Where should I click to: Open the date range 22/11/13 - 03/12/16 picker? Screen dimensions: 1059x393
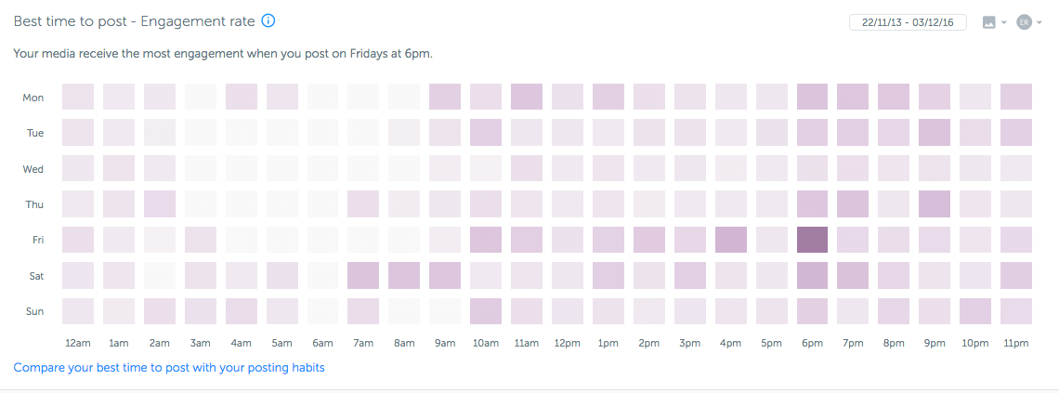[908, 22]
